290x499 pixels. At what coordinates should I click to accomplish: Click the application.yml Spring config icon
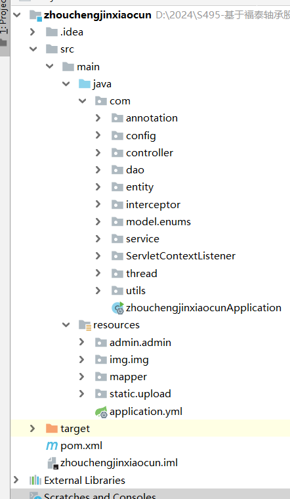point(102,412)
